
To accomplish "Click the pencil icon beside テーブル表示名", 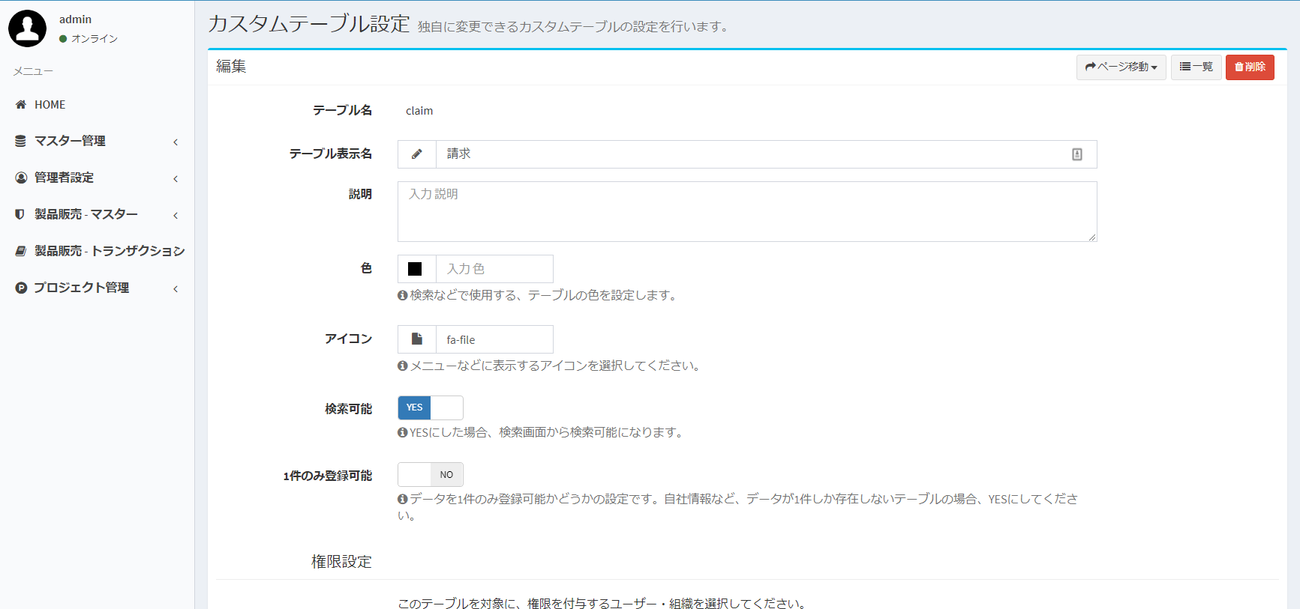I will pos(417,154).
